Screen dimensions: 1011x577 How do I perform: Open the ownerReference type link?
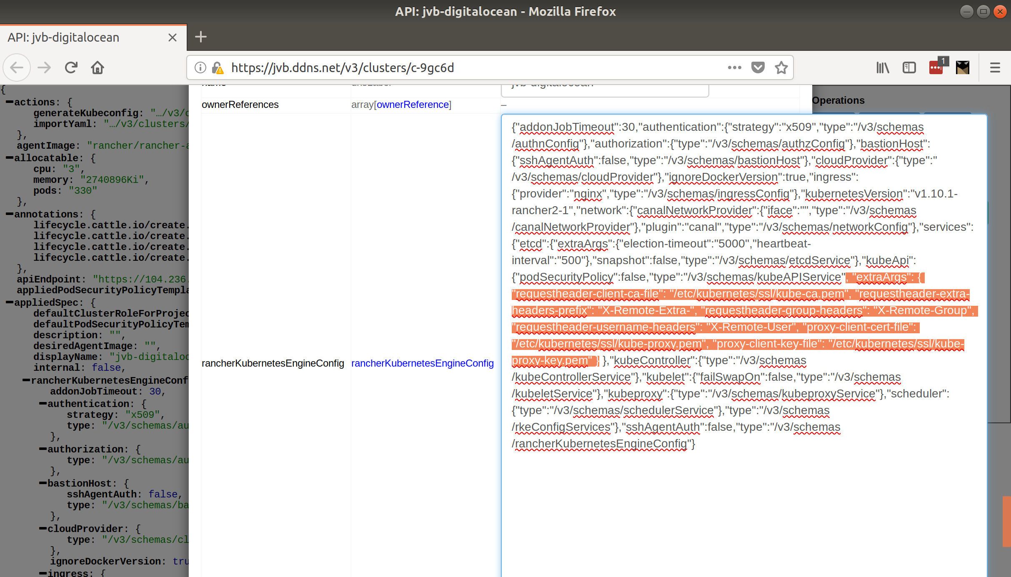click(x=412, y=105)
